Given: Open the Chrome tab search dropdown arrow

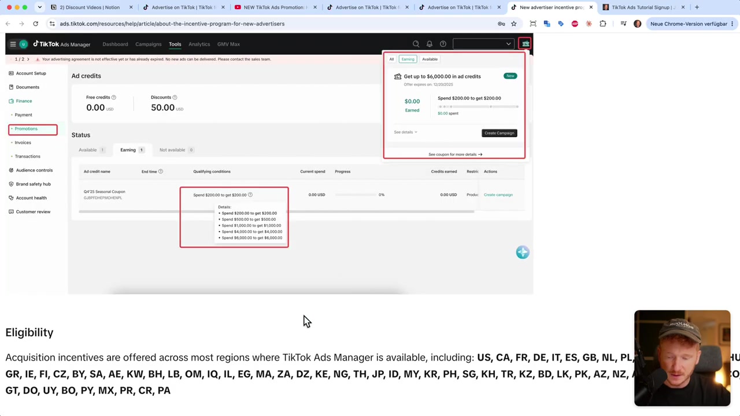Looking at the screenshot, I should click(x=39, y=8).
